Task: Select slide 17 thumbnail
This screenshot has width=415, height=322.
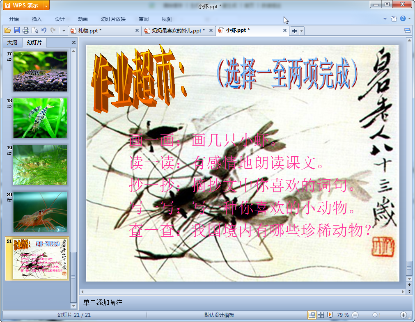Action: pyautogui.click(x=40, y=71)
